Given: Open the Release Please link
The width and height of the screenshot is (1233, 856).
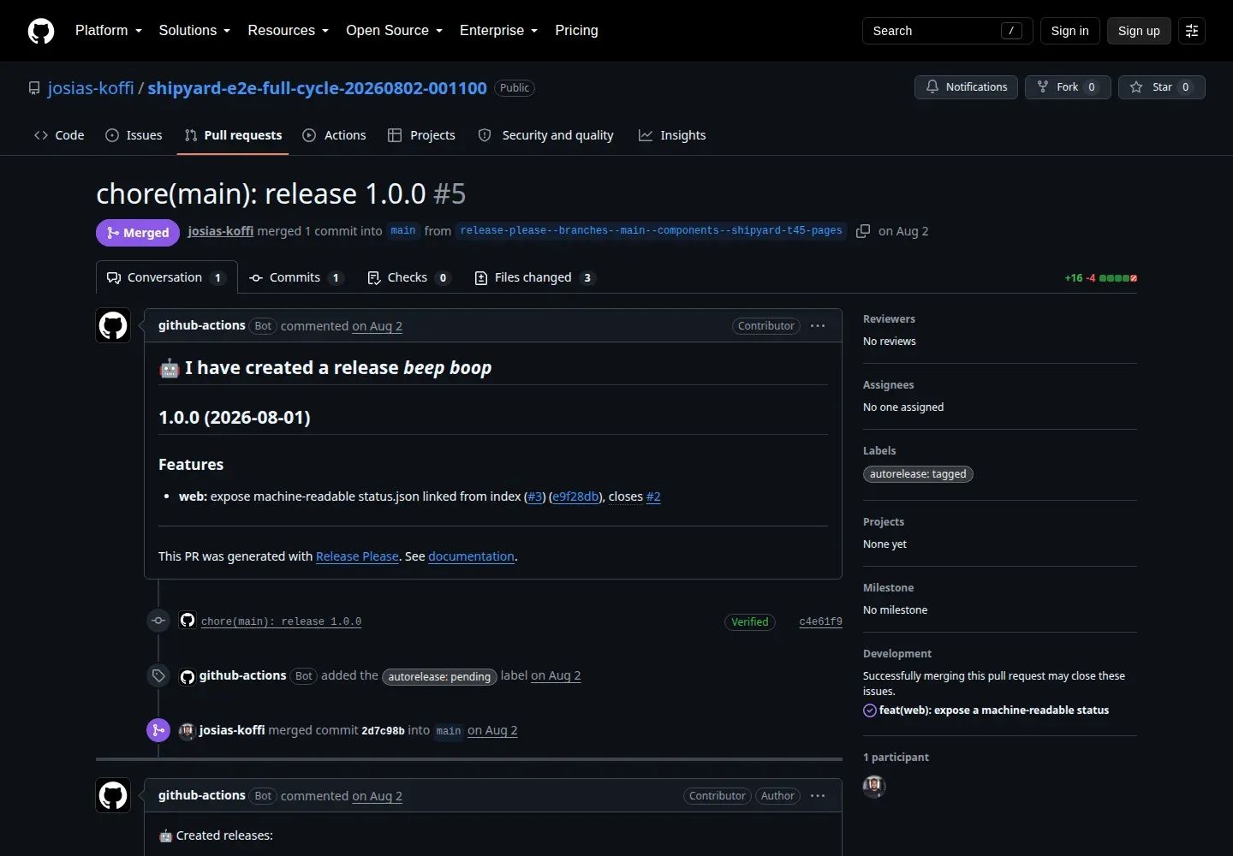Looking at the screenshot, I should 357,556.
